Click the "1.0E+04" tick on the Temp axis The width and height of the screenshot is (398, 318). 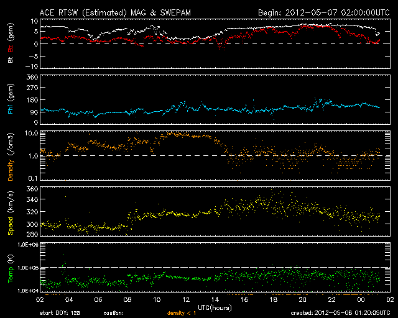(28, 291)
